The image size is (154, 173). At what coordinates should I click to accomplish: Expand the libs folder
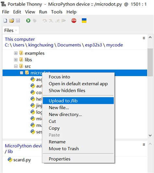16,60
